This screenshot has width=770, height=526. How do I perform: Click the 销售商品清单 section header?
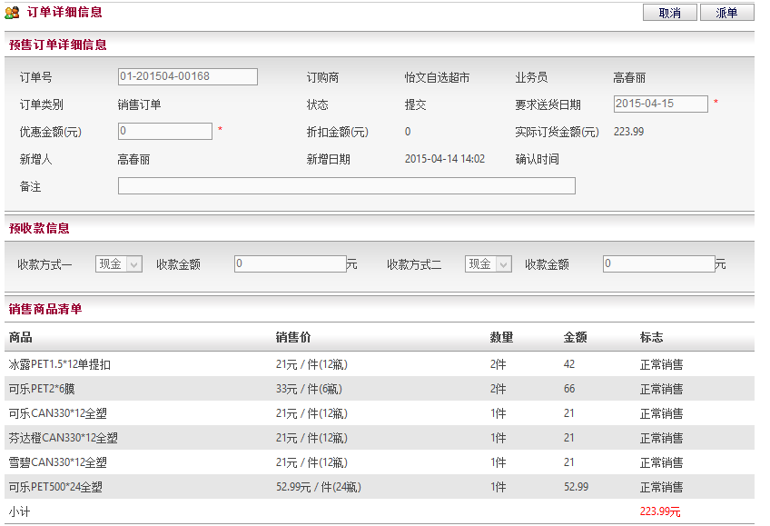[45, 309]
